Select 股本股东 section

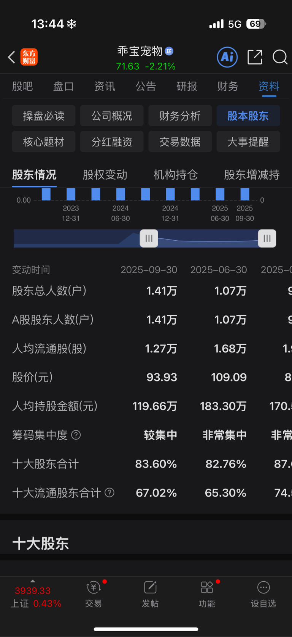pos(248,116)
